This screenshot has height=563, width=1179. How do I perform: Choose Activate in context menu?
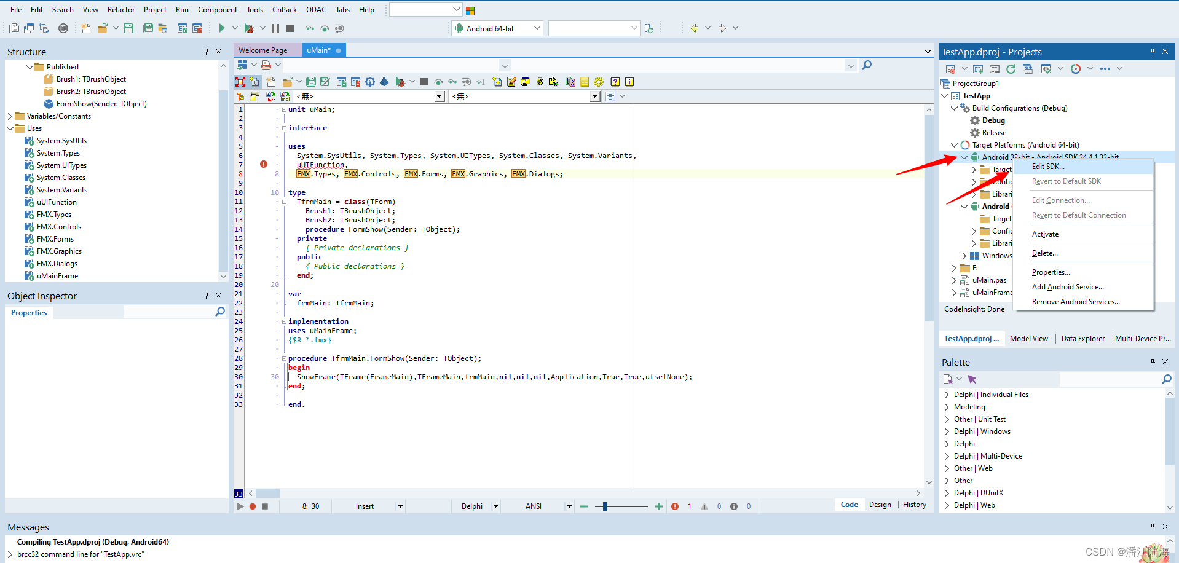point(1083,234)
